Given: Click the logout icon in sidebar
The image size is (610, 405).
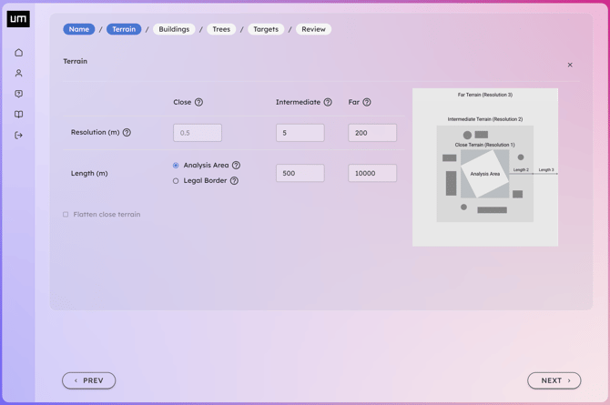Looking at the screenshot, I should coord(18,136).
